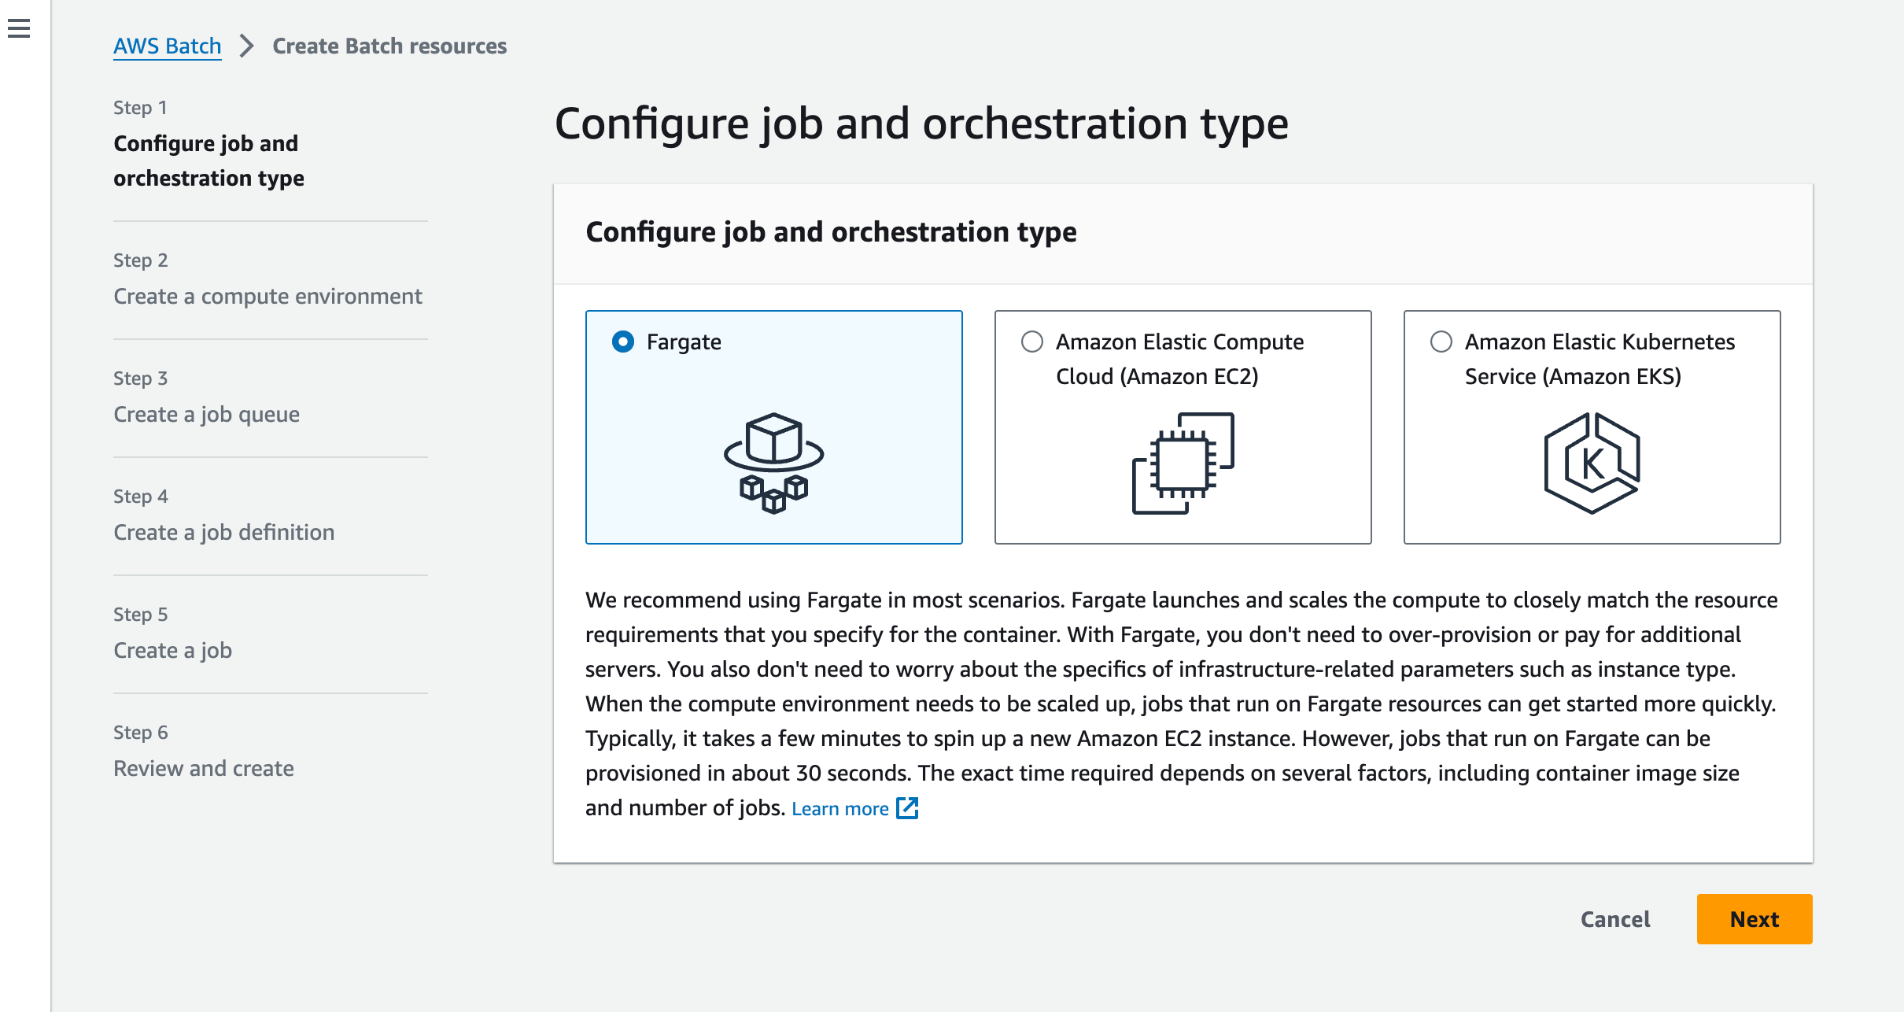Click the Amazon EKS Kubernetes icon

click(x=1592, y=463)
